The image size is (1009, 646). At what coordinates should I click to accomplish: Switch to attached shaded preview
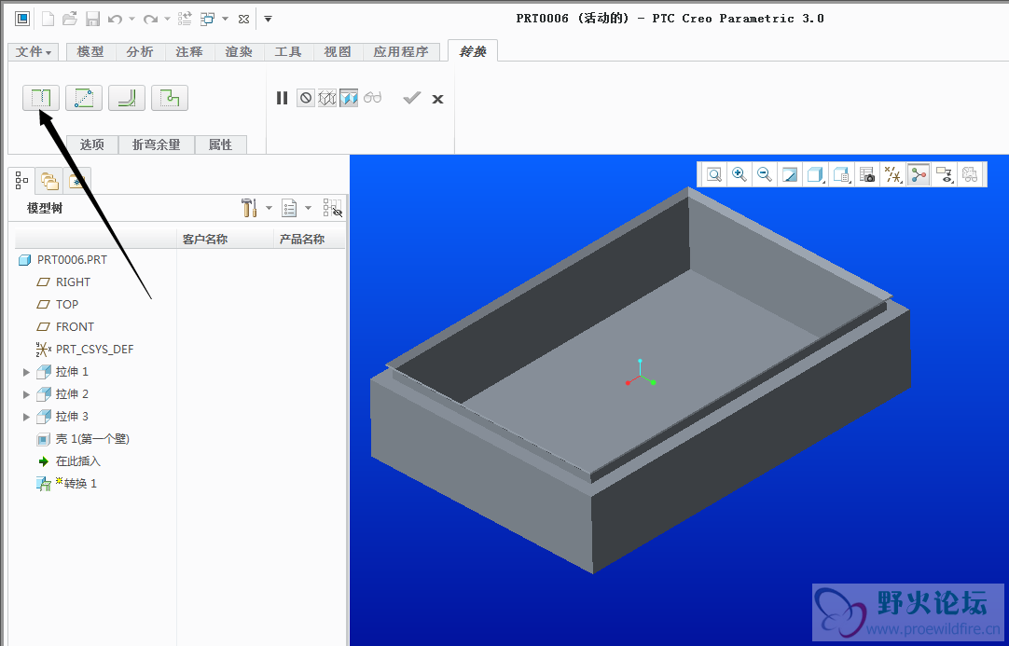(349, 98)
